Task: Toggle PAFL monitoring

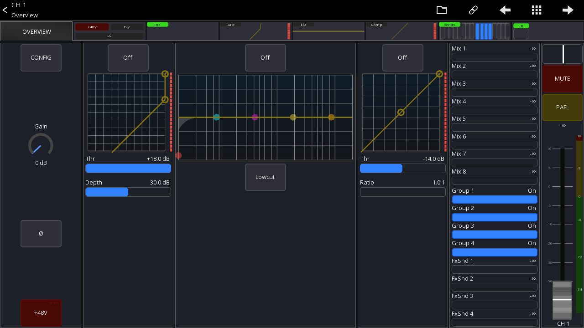Action: point(562,108)
